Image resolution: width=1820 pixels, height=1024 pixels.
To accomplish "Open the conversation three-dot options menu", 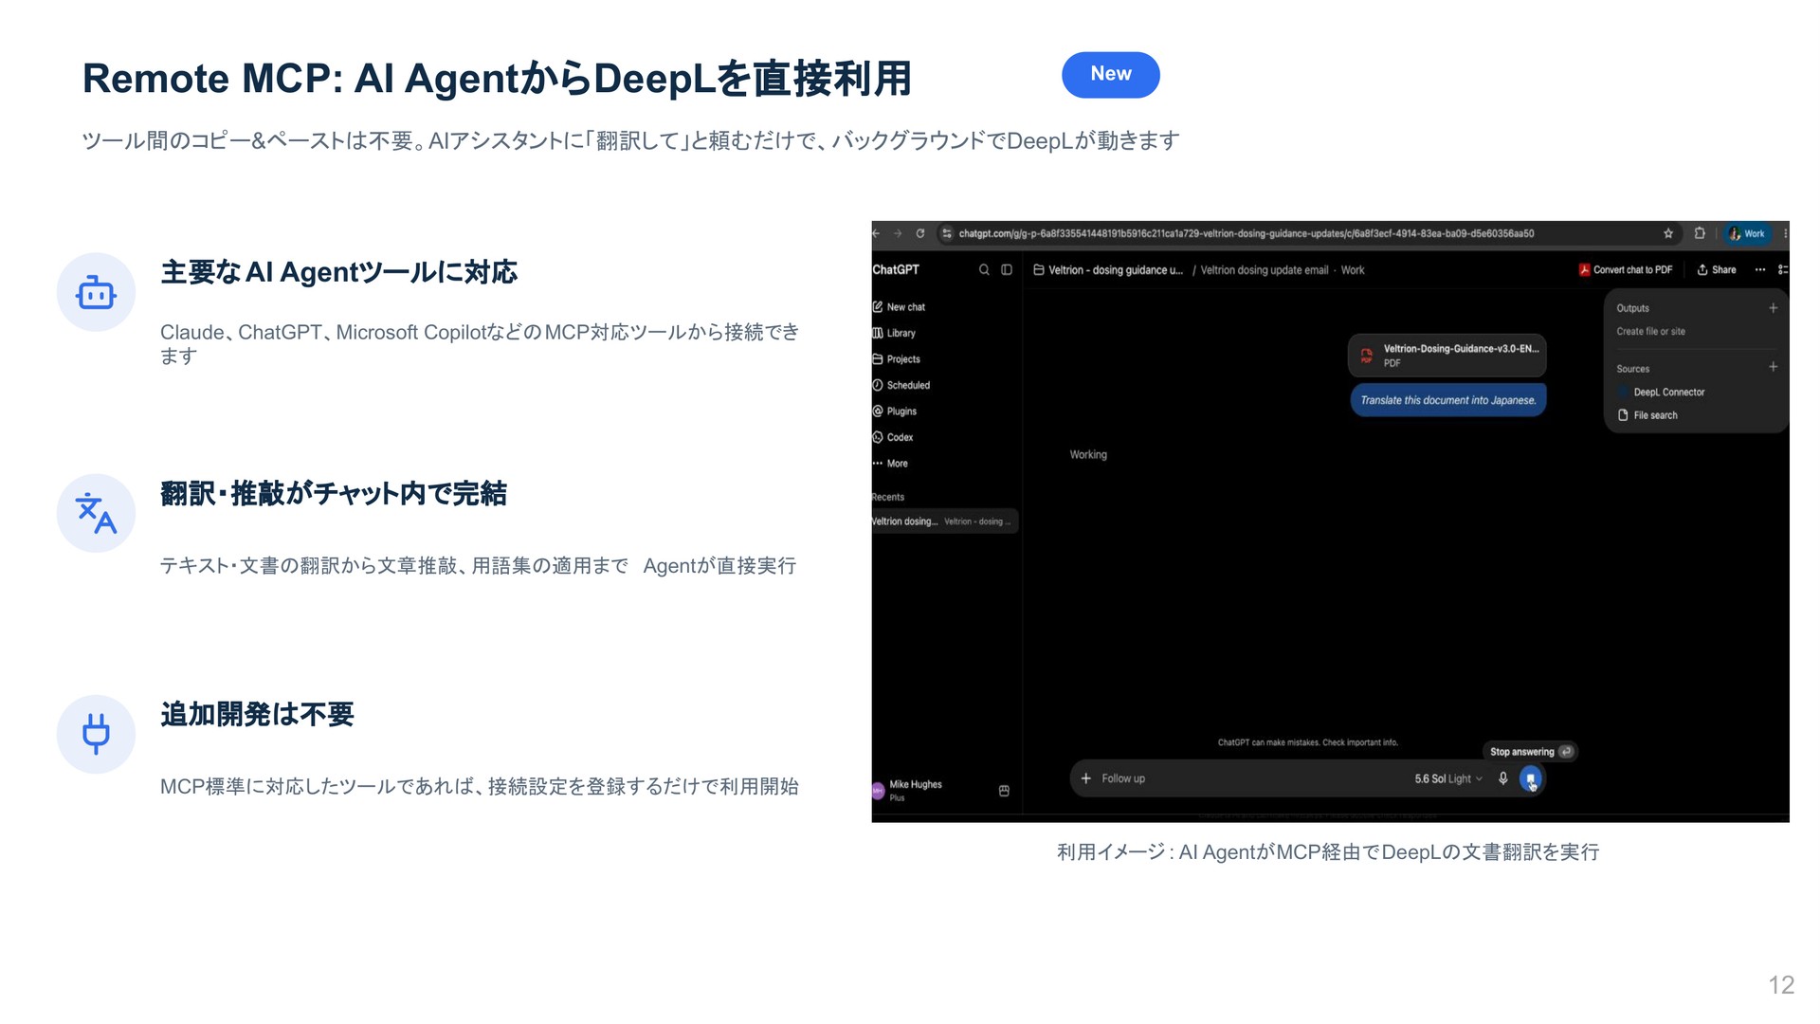I will point(1760,270).
